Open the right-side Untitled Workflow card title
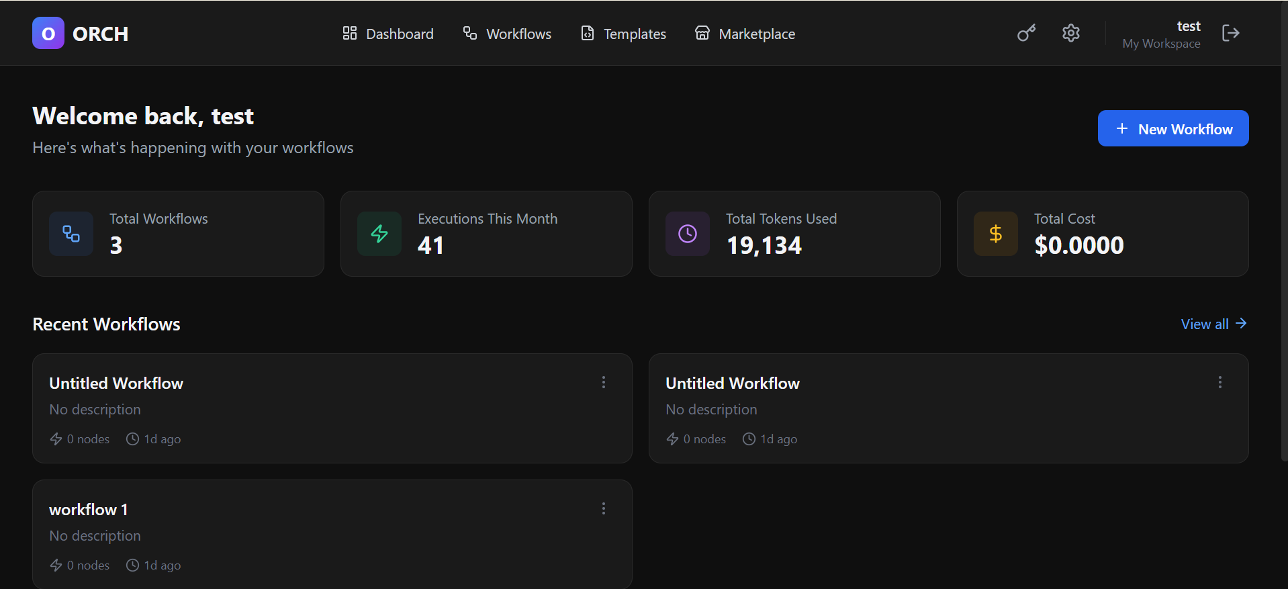Viewport: 1288px width, 589px height. tap(733, 383)
